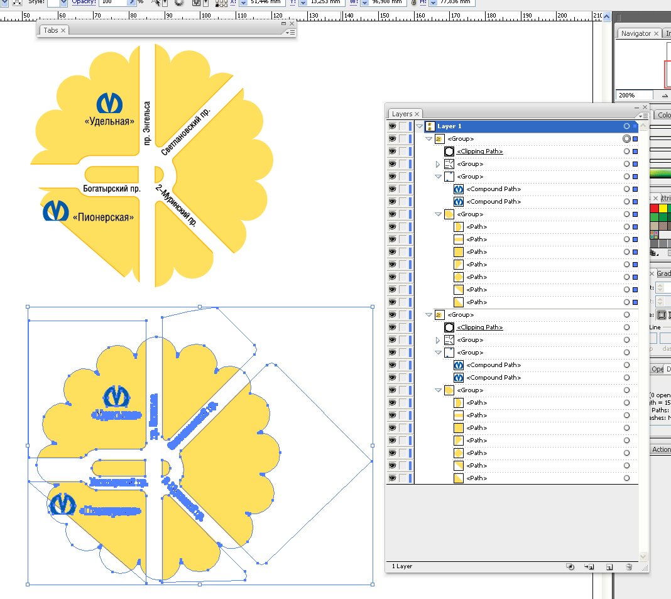Click the «Пионерская» label on the upper map

pos(103,217)
